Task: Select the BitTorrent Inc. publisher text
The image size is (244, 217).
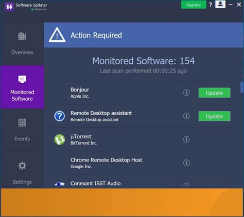Action: pos(84,143)
